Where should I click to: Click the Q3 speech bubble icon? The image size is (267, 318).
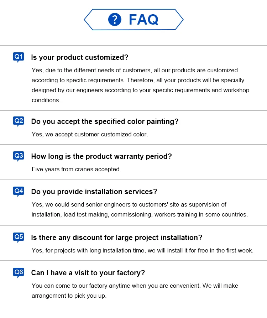19,156
